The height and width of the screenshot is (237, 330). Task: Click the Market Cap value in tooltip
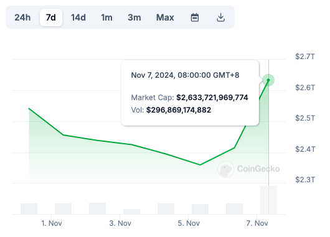pyautogui.click(x=212, y=98)
